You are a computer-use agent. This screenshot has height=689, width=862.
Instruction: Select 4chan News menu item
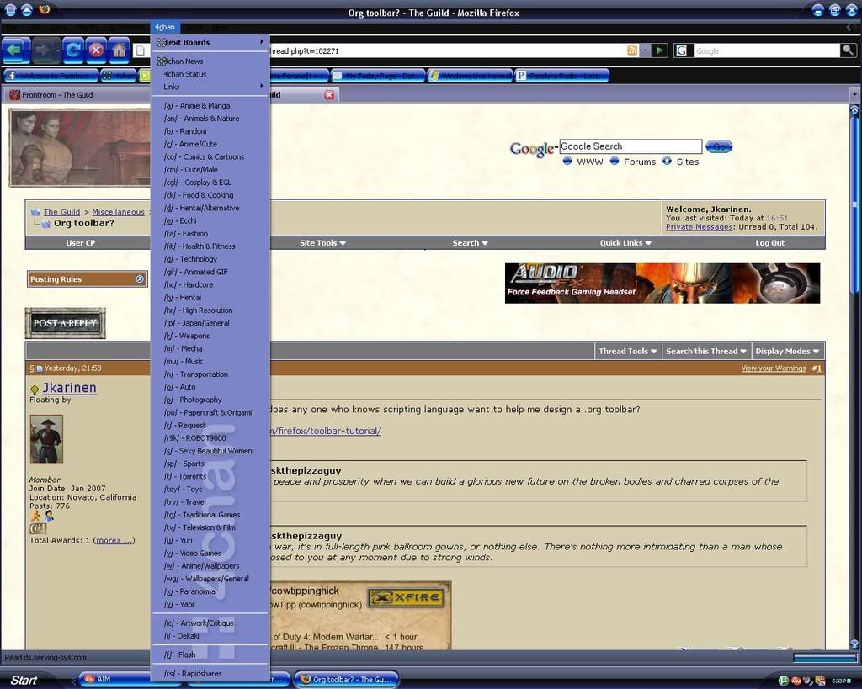(x=210, y=61)
